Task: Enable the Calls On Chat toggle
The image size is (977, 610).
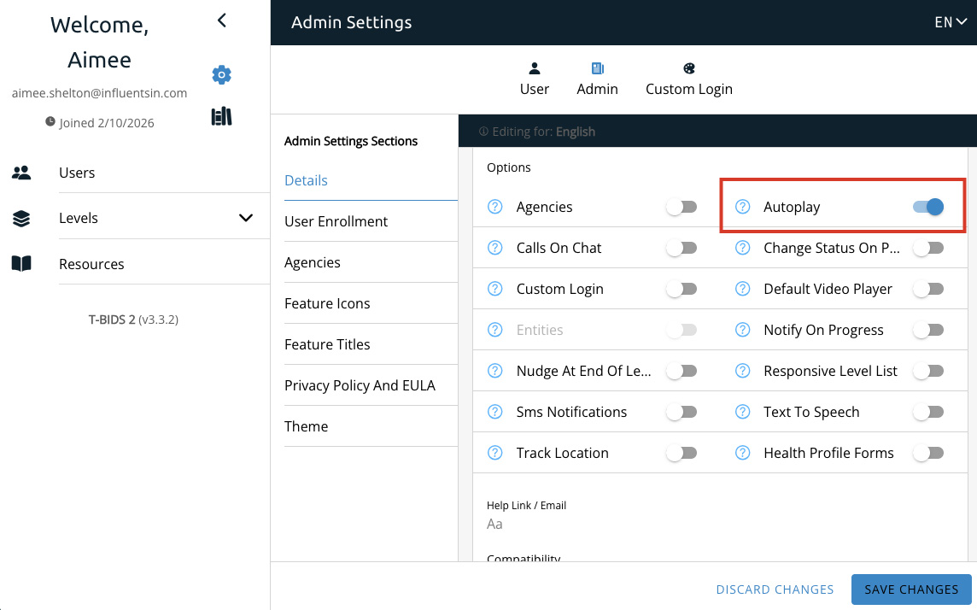Action: point(682,248)
